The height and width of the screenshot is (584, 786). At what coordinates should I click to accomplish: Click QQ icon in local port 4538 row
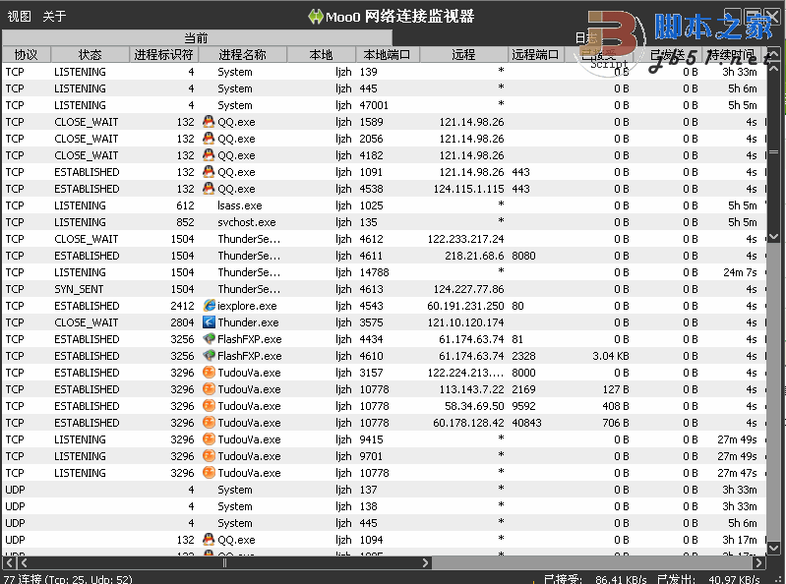[209, 189]
